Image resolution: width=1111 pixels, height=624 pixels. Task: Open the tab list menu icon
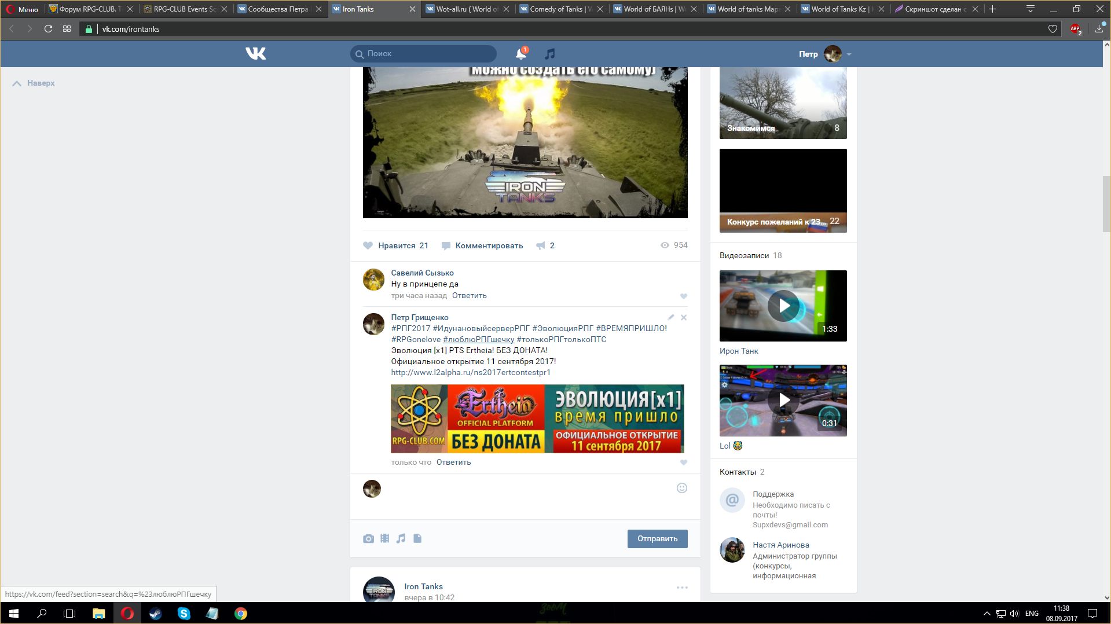tap(1030, 9)
